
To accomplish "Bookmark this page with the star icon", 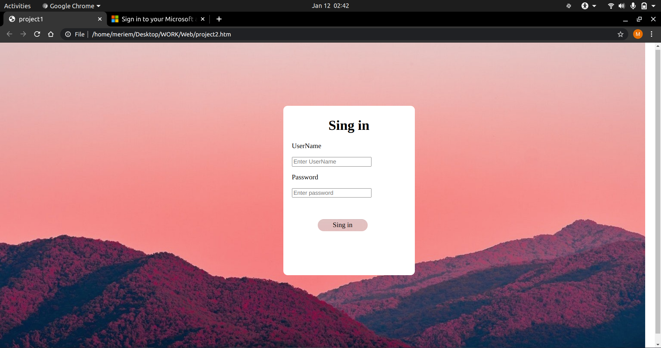I will (x=621, y=34).
